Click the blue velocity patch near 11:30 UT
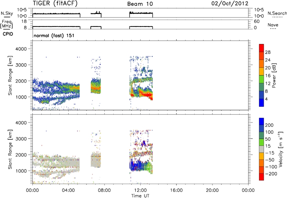The height and width of the screenshot is (198, 287). click(x=136, y=166)
